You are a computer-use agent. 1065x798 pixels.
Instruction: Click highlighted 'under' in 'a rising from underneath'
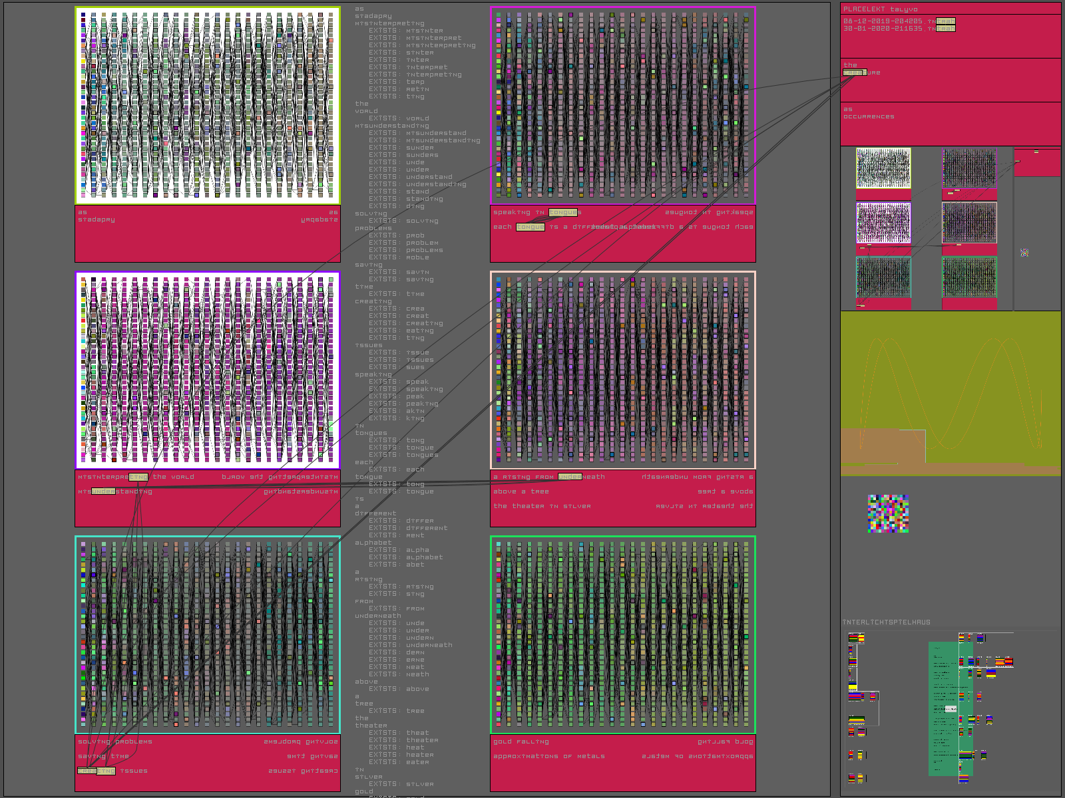(570, 477)
